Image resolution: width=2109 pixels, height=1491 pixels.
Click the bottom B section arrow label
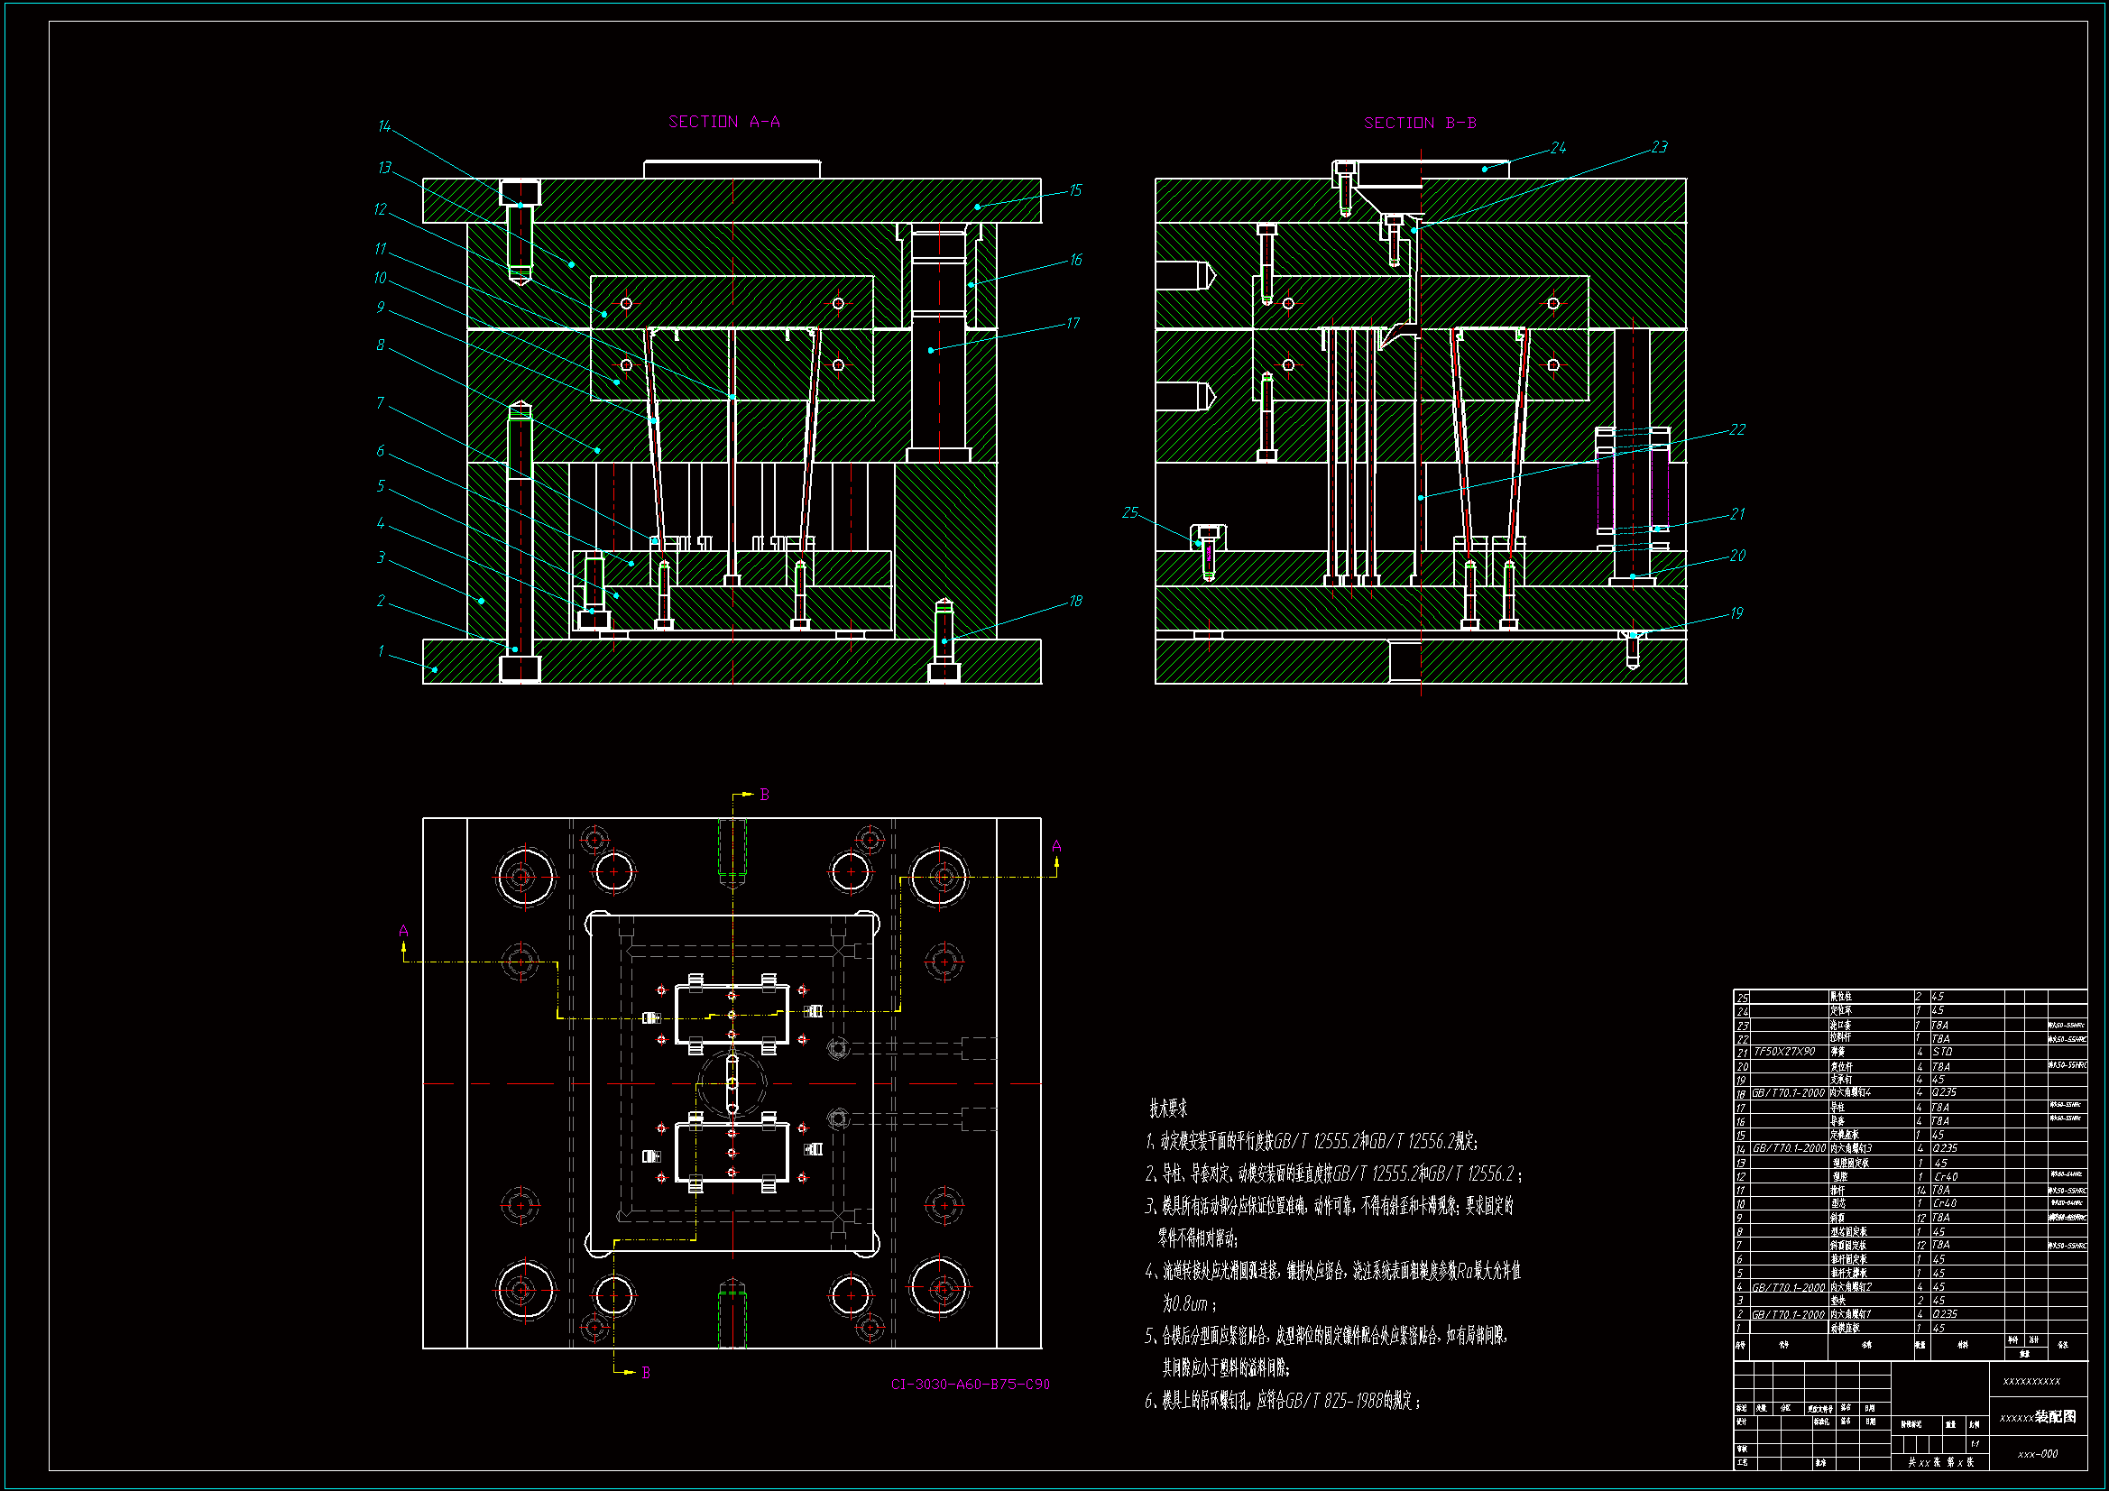click(646, 1373)
